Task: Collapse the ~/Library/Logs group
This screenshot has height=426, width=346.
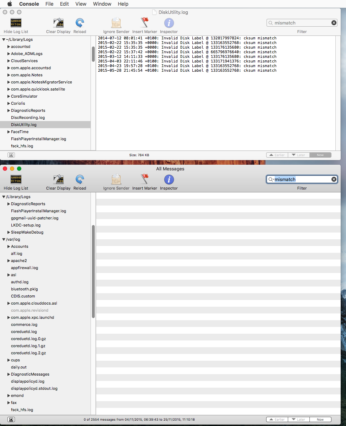Action: coord(4,40)
